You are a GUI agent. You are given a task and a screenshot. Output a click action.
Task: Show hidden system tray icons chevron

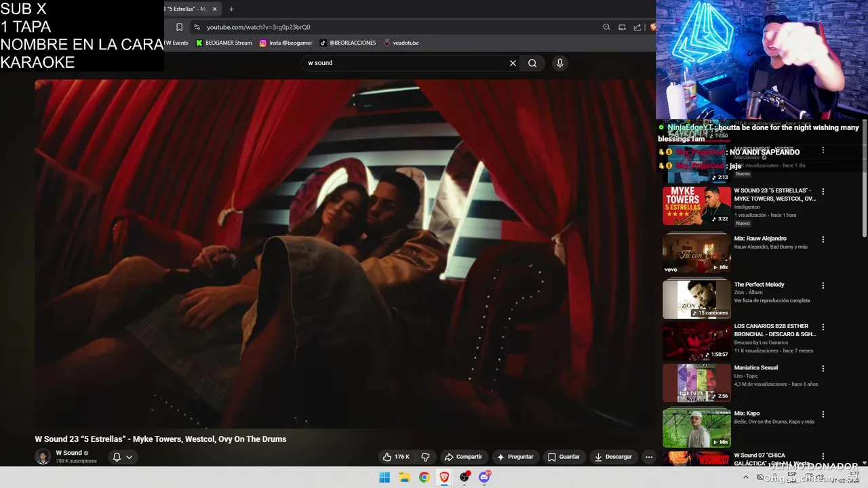(x=746, y=477)
